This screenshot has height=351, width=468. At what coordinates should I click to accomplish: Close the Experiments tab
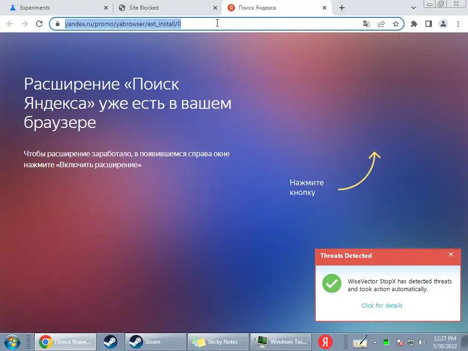click(x=106, y=8)
